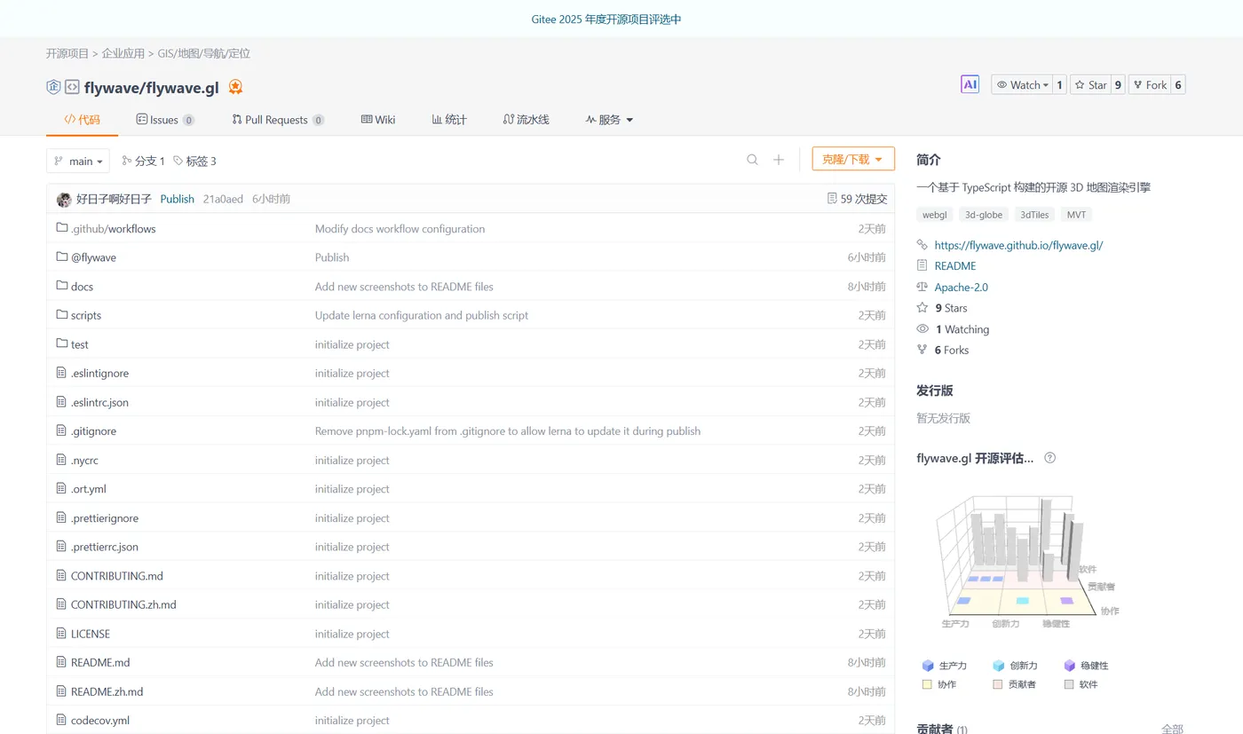
Task: Open the Pull Requests tab
Action: (x=278, y=120)
